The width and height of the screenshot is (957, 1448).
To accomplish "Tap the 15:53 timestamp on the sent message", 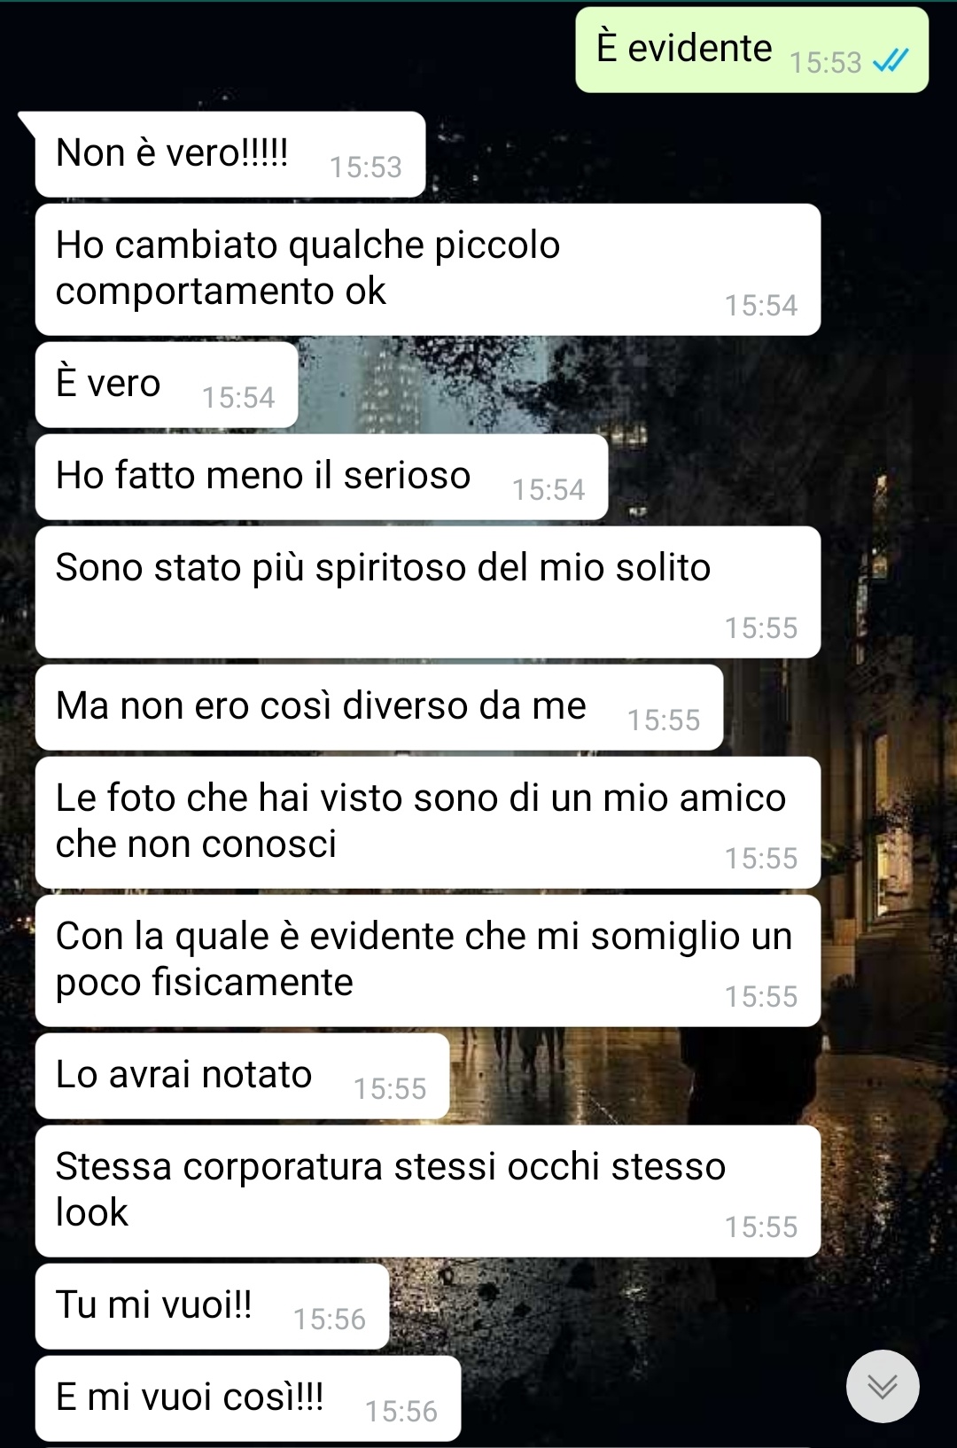I will (x=825, y=63).
